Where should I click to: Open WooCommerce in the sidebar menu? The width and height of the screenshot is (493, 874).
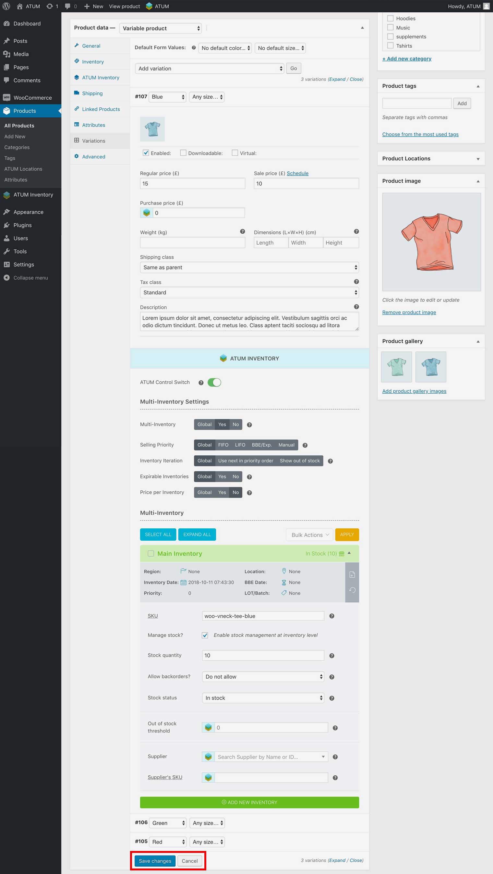[x=32, y=98]
